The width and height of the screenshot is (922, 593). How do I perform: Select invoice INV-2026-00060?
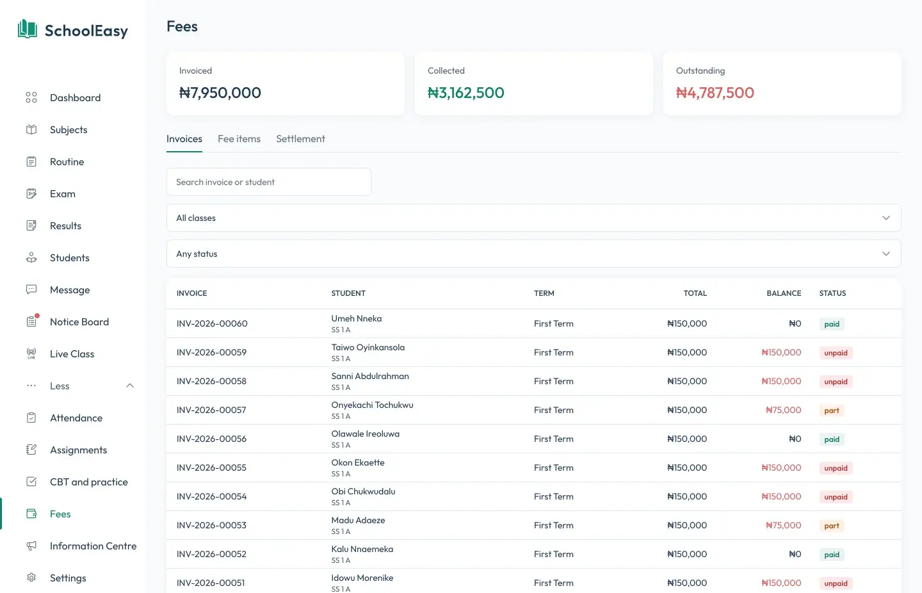(212, 323)
